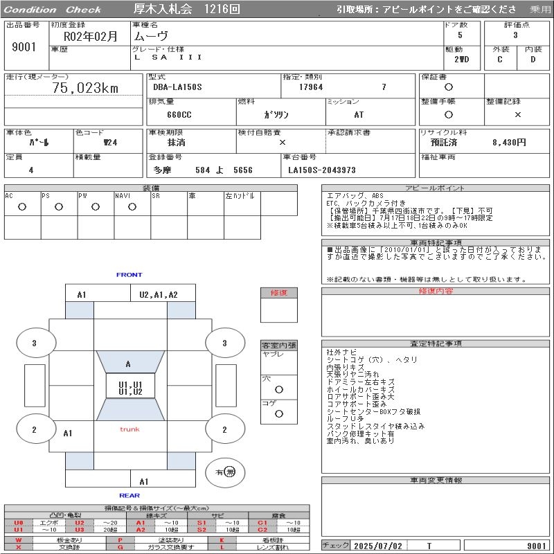Click interior grade D under 内装

click(x=533, y=60)
